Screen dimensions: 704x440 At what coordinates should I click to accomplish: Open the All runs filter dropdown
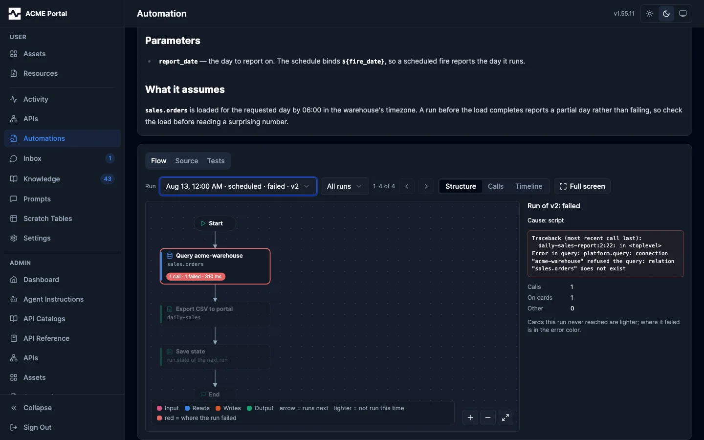pyautogui.click(x=345, y=186)
